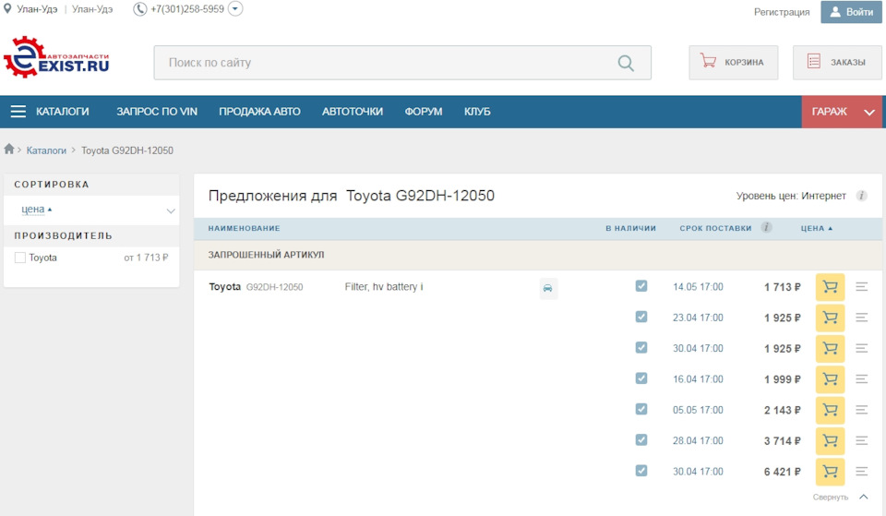
Task: Toggle in-stock checkbox for 1 999 ₽ offer
Action: 641,378
